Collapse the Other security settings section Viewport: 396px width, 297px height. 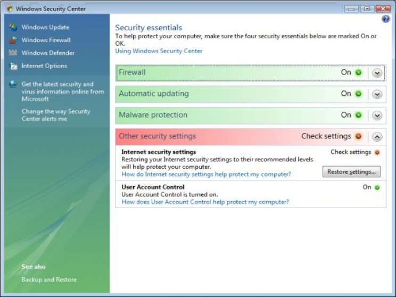377,137
